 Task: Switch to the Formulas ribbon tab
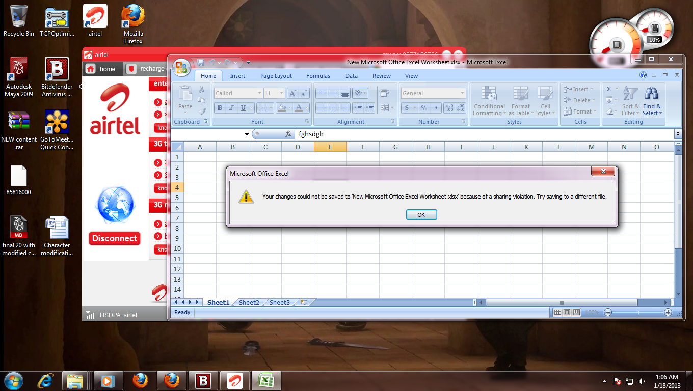[x=318, y=76]
